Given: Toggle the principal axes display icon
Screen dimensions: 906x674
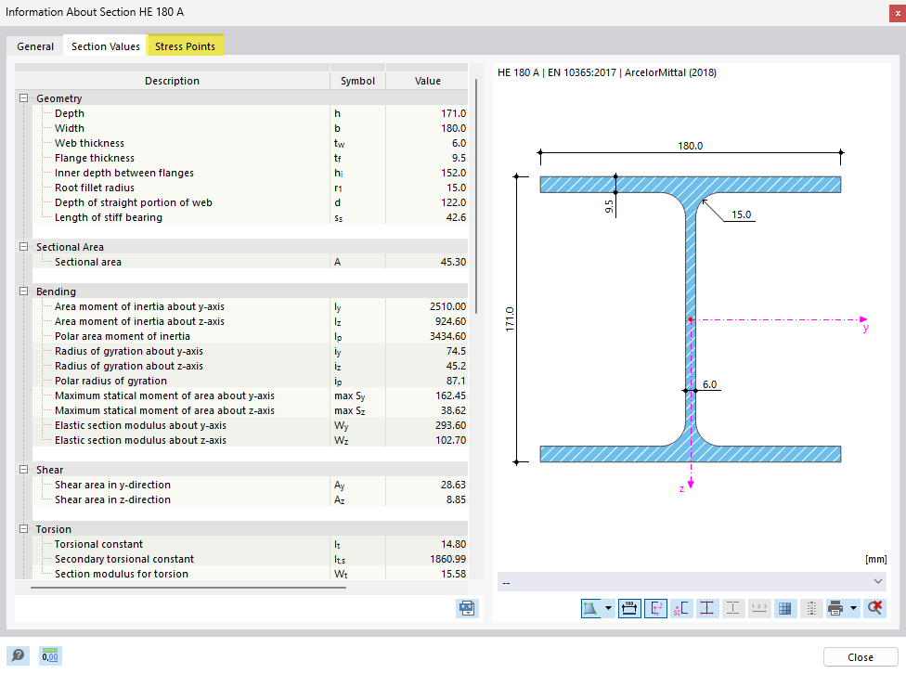Looking at the screenshot, I should [x=655, y=608].
